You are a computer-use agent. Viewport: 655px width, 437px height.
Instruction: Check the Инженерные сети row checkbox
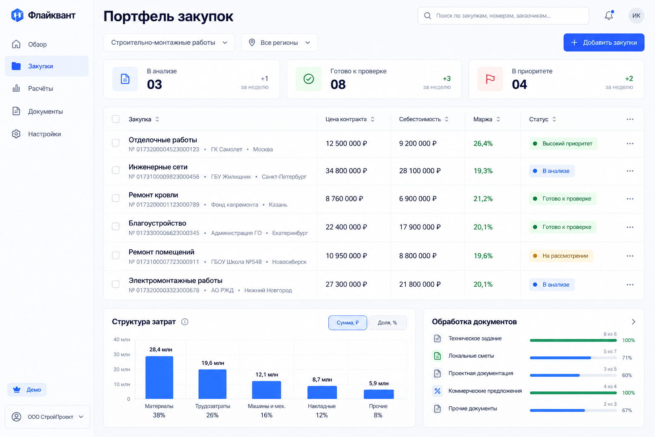[116, 170]
